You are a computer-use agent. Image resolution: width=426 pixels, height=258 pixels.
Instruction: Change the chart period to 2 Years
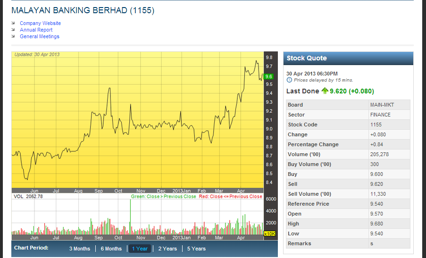[167, 249]
